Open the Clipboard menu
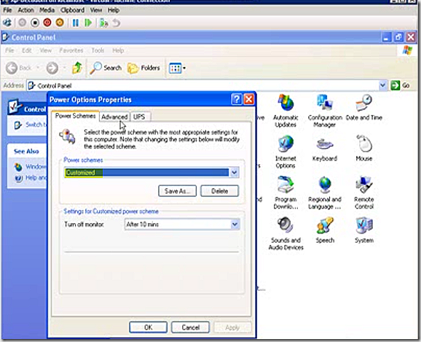 (72, 10)
